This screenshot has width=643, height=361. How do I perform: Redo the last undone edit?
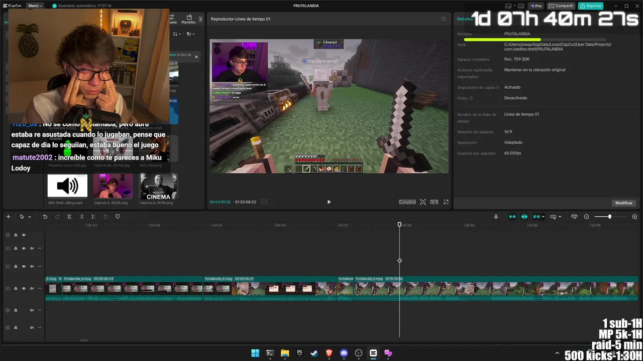(57, 217)
